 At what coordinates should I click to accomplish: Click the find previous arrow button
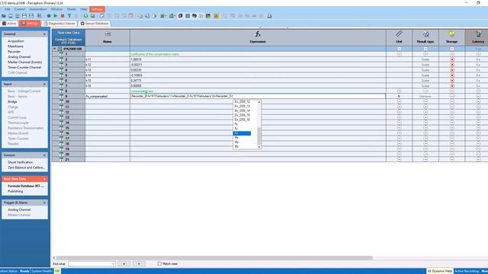tap(124, 264)
